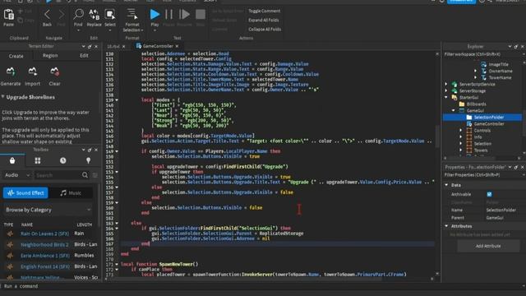Open the Toolbox Creations lightbulb tab
The height and width of the screenshot is (296, 526).
(88, 161)
